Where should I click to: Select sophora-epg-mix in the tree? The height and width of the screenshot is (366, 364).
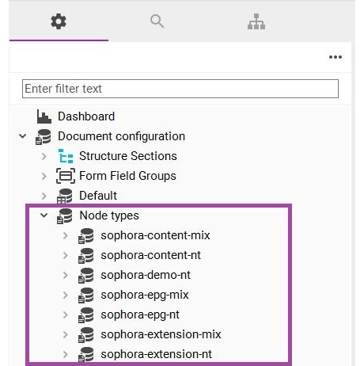click(x=145, y=295)
